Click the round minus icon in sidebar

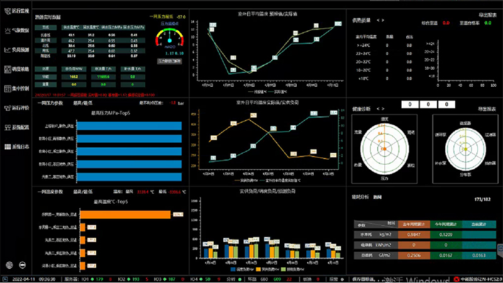(23, 264)
